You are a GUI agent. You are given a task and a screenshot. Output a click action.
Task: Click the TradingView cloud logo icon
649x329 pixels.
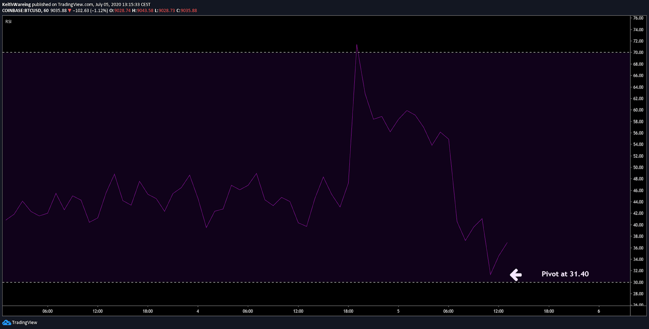(x=6, y=323)
